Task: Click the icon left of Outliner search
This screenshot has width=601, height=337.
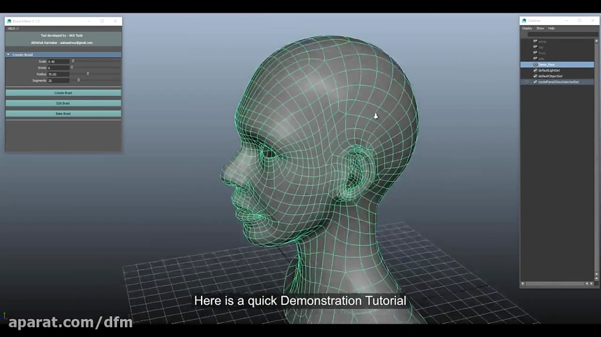Action: pyautogui.click(x=524, y=35)
